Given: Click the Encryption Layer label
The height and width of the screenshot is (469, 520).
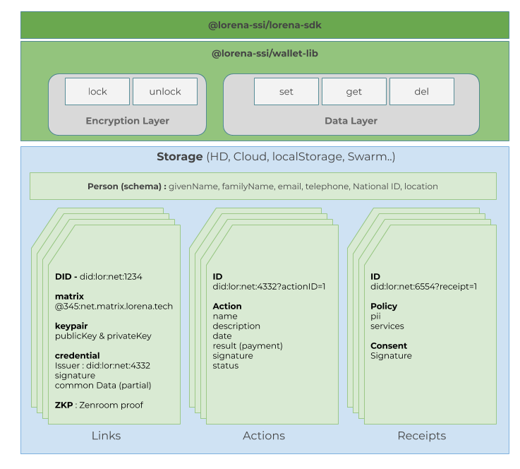Looking at the screenshot, I should 127,121.
